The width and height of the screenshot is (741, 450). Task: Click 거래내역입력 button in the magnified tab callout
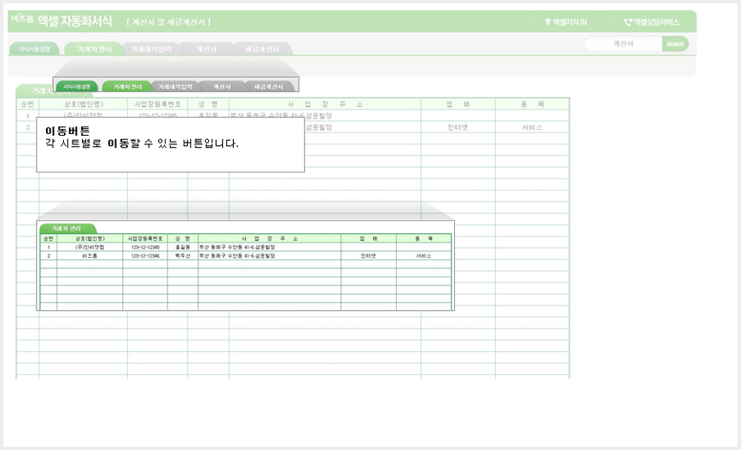pyautogui.click(x=175, y=86)
